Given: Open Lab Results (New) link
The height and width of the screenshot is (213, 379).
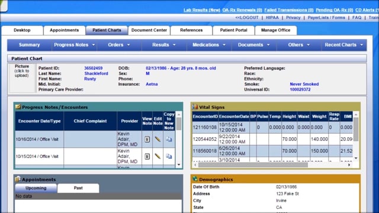Looking at the screenshot, I should coord(202,10).
